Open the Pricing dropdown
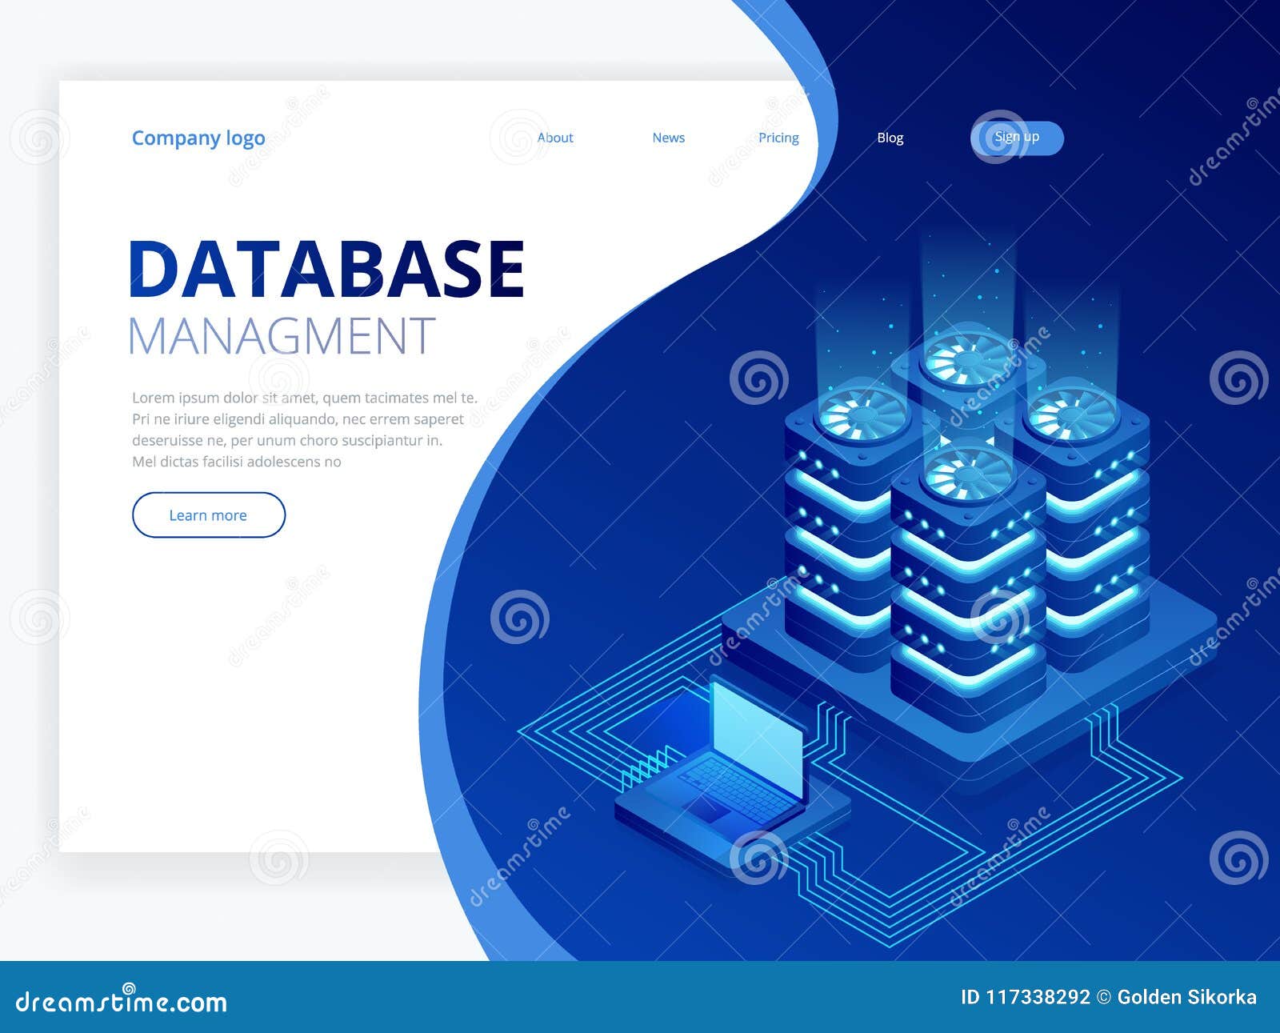Image resolution: width=1280 pixels, height=1033 pixels. point(778,137)
